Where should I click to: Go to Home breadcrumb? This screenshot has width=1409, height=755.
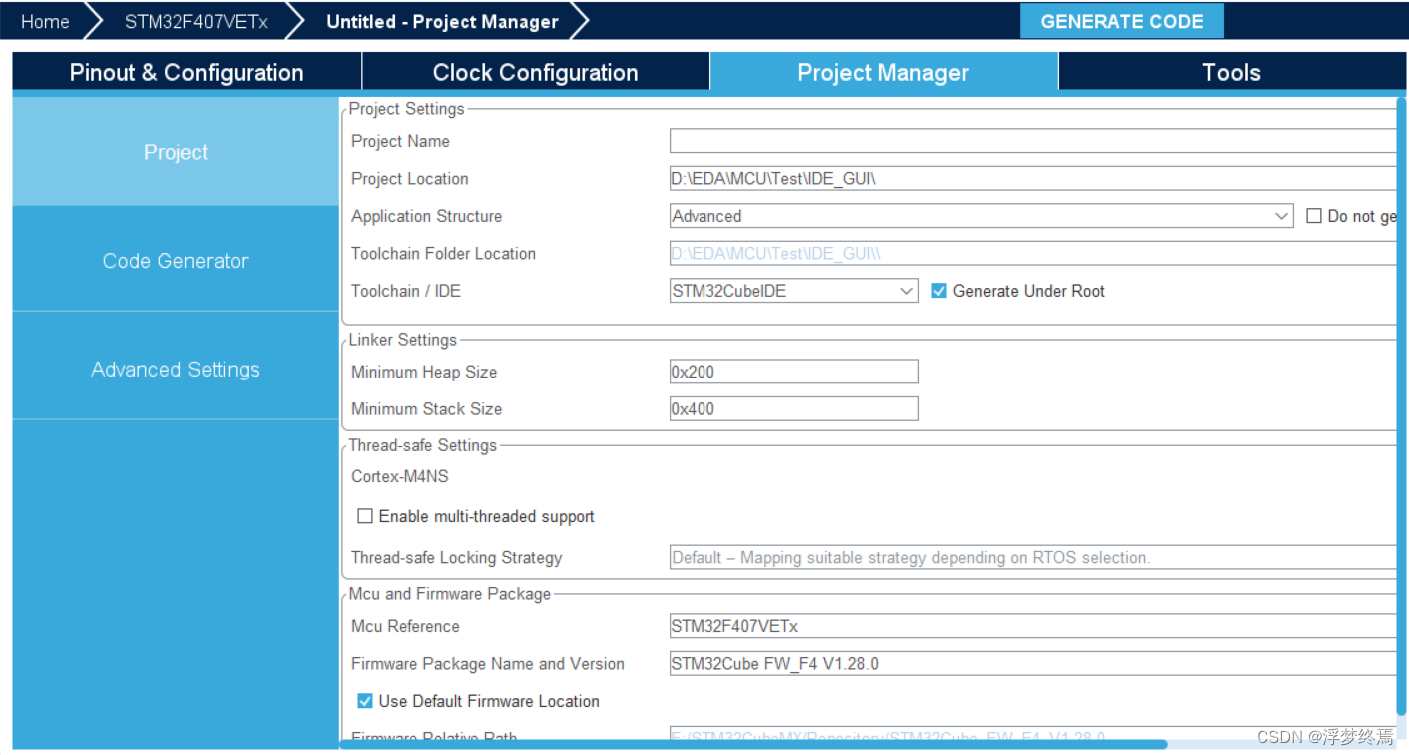click(x=45, y=21)
